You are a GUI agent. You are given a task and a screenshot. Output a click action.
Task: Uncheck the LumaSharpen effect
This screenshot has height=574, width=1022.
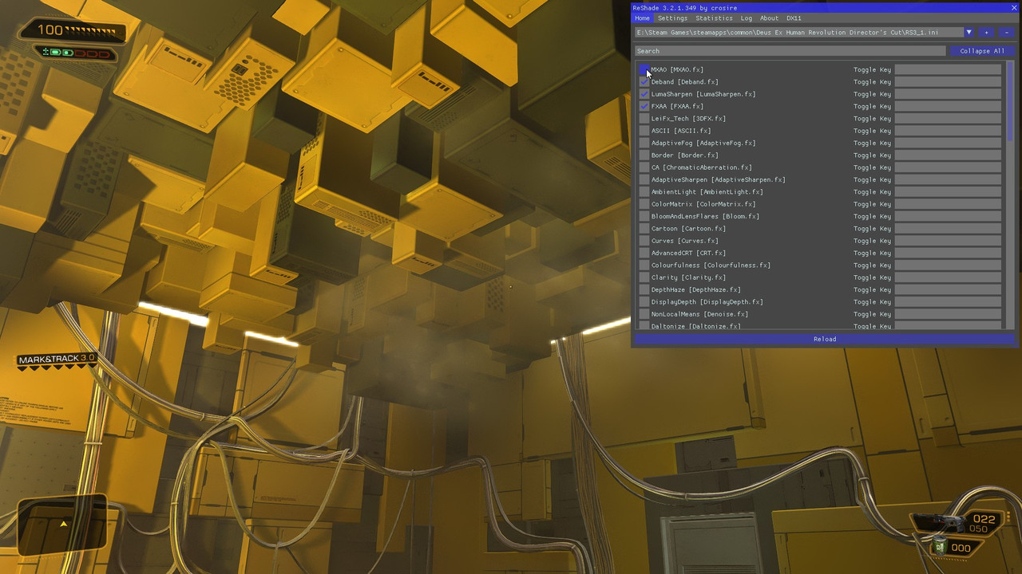pyautogui.click(x=644, y=94)
